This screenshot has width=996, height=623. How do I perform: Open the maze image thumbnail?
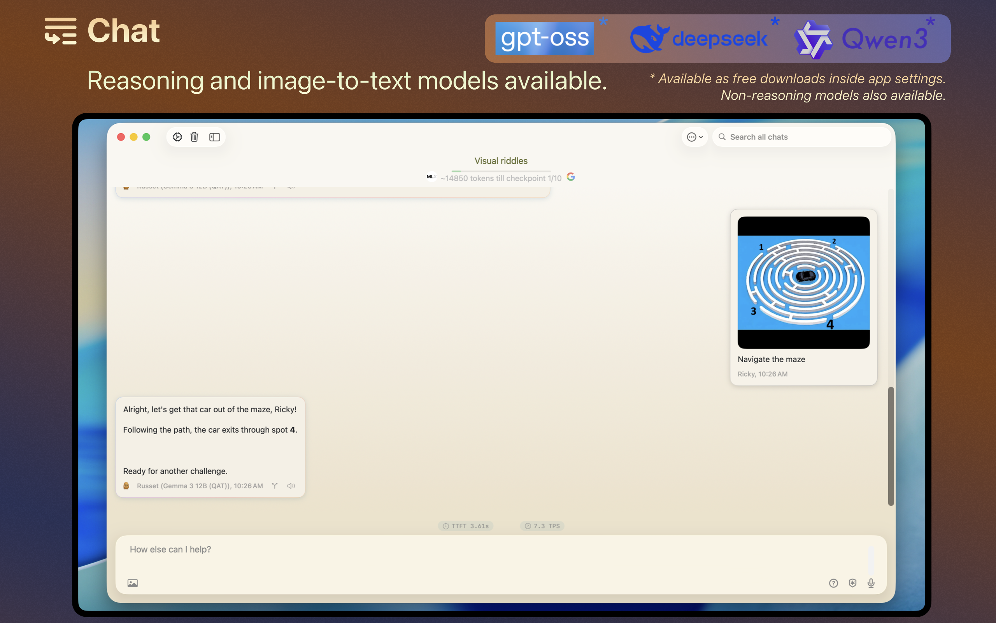pos(803,282)
